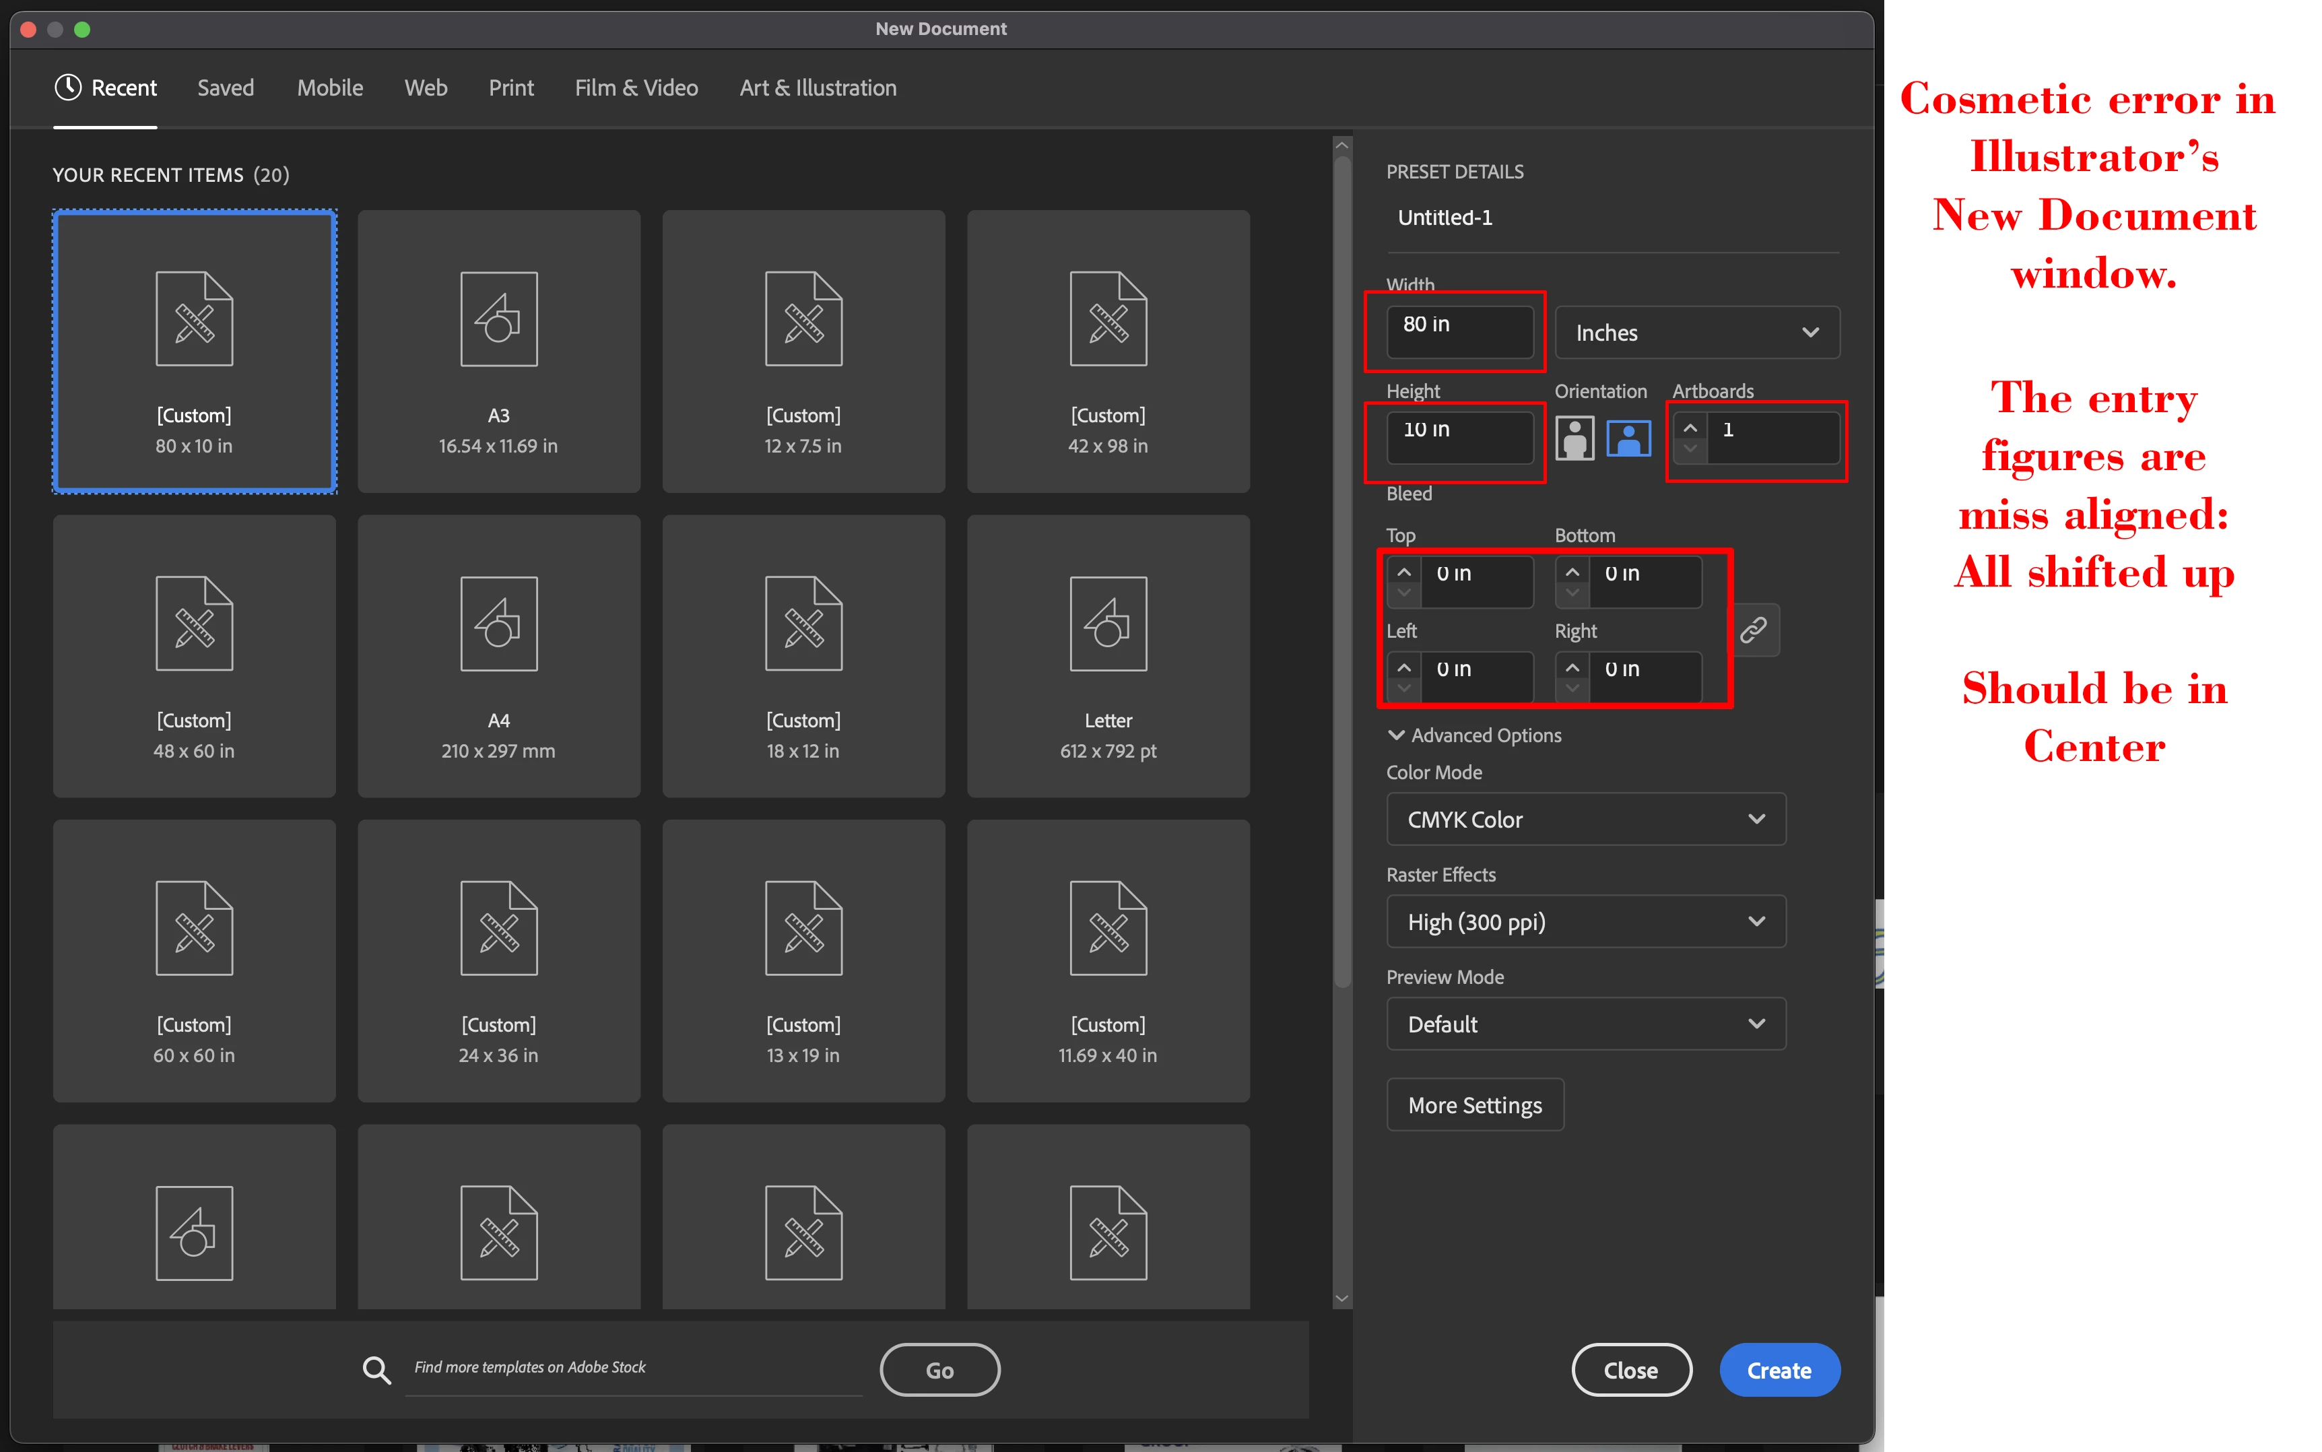Select the Letter 612 x 792 pt preset
Viewport: 2322px width, 1452px height.
pyautogui.click(x=1107, y=656)
